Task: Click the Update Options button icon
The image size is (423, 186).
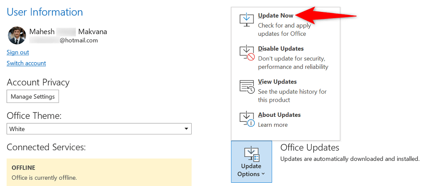Action: [251, 154]
